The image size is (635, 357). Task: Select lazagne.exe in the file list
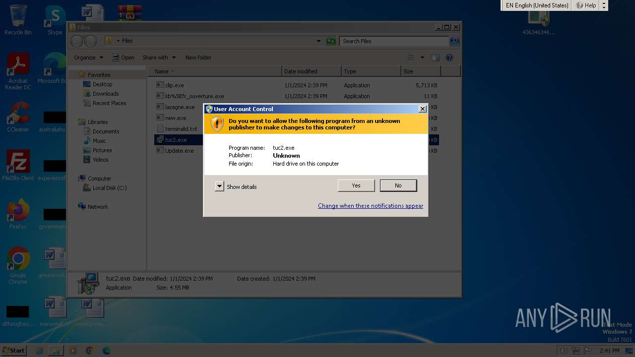click(x=180, y=107)
